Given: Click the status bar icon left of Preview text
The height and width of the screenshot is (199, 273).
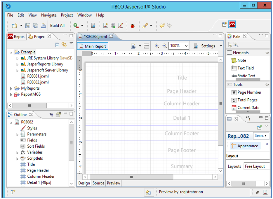Looking at the screenshot, I should (148, 193).
